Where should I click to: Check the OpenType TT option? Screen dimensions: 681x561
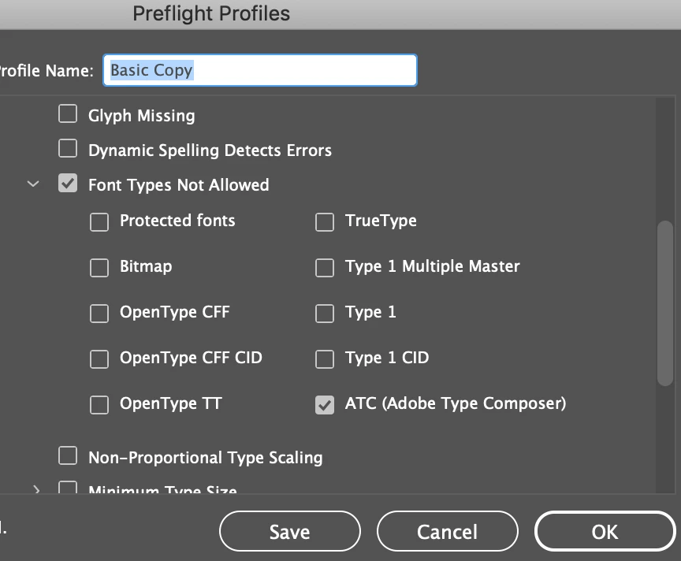coord(99,405)
